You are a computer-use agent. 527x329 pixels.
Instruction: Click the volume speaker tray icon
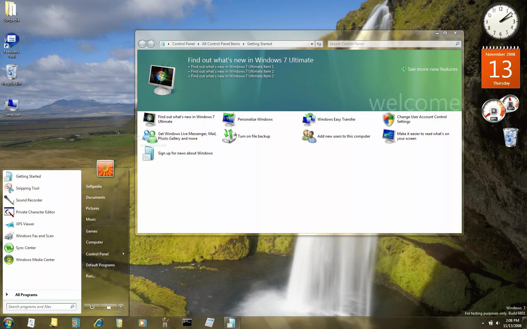tap(498, 323)
